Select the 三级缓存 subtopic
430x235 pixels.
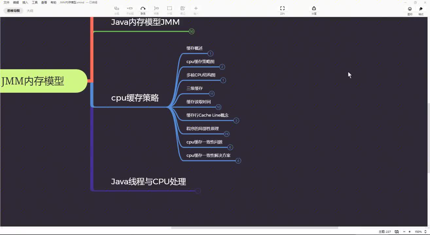pyautogui.click(x=195, y=88)
